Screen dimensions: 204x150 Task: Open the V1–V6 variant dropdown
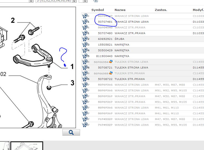(x=74, y=1)
